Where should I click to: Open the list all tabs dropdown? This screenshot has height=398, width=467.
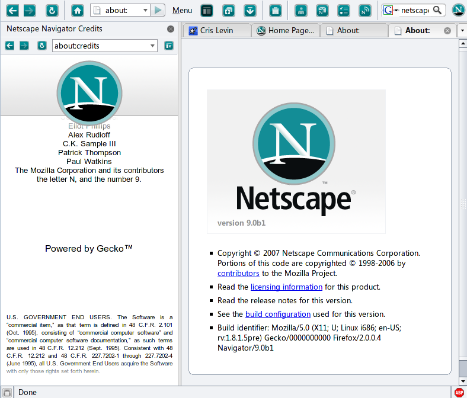tap(462, 30)
